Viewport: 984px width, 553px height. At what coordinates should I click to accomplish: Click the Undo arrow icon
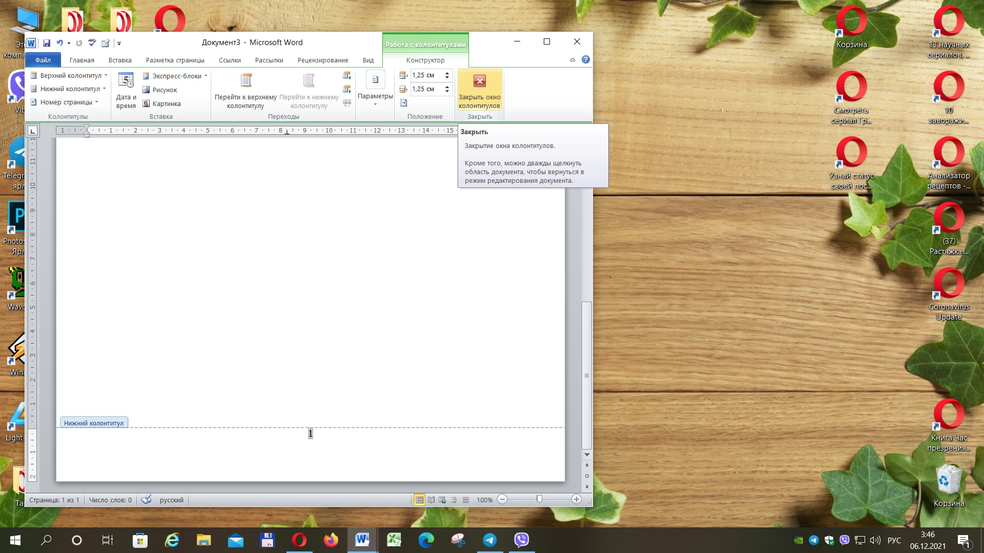click(x=59, y=43)
